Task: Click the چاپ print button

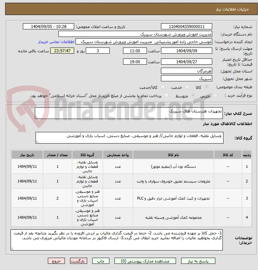Action: [x=101, y=261]
